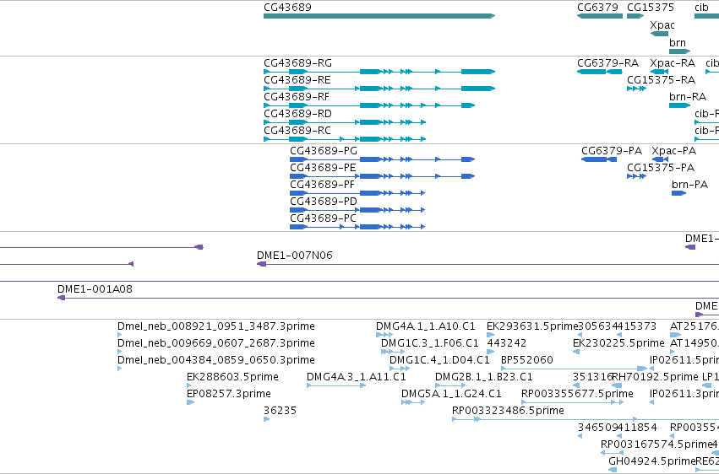Click the CG43689-PG protein label

pos(324,150)
